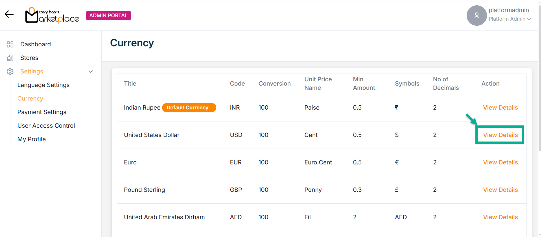Collapse the Settings menu chevron
The image size is (542, 237).
[91, 71]
